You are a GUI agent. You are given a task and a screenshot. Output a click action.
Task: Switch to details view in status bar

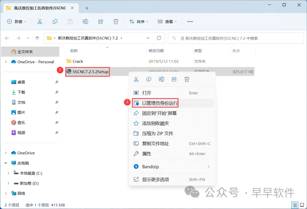pos(295,205)
